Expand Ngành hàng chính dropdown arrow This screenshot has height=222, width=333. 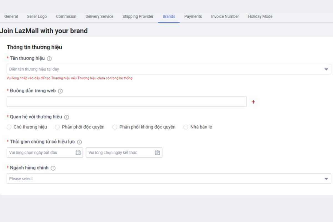[326, 179]
